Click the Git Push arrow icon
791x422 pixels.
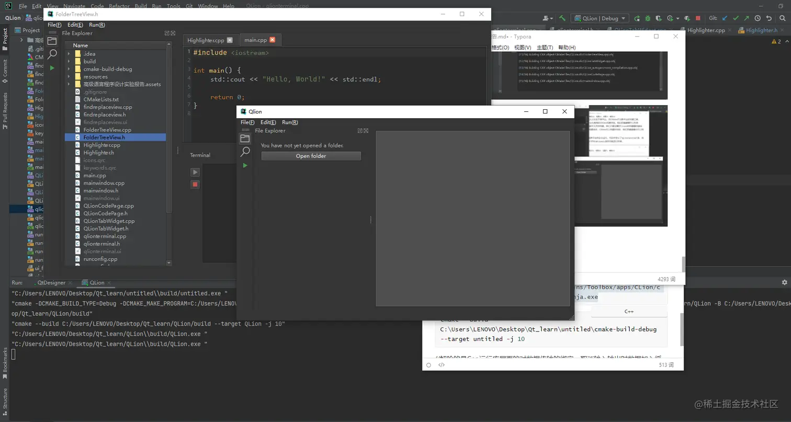click(747, 18)
